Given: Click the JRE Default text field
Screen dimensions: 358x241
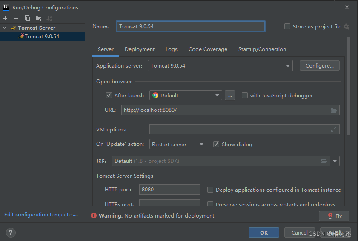Looking at the screenshot, I should (221, 161).
